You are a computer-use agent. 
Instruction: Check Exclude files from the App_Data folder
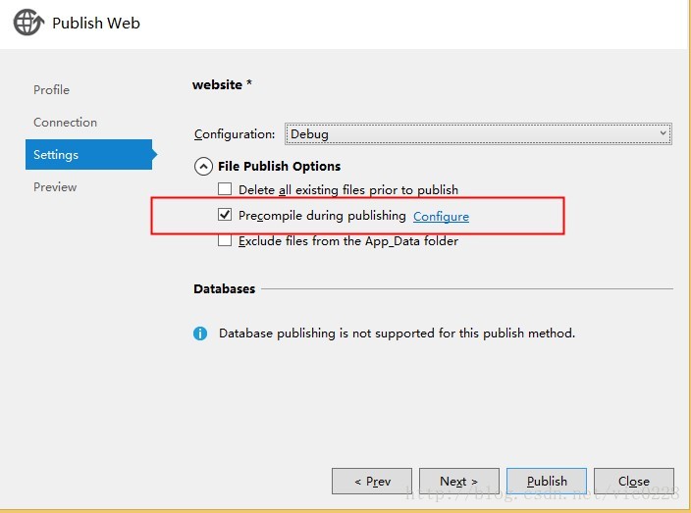tap(225, 240)
